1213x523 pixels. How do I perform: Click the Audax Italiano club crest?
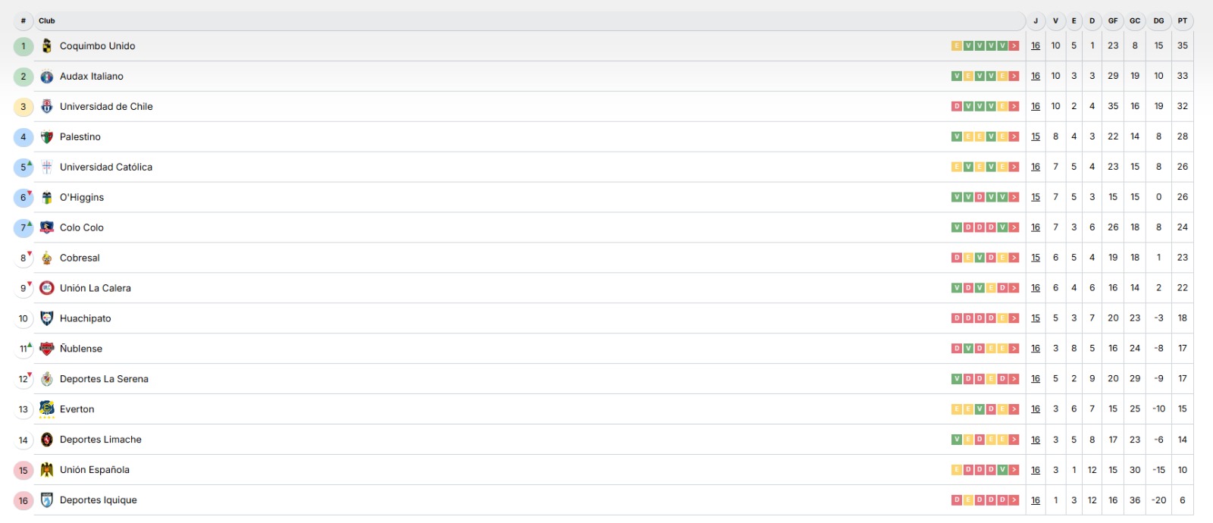47,76
